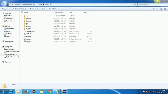Go back with the Back arrow button
Image resolution: width=168 pixels, height=94 pixels.
[2, 5]
